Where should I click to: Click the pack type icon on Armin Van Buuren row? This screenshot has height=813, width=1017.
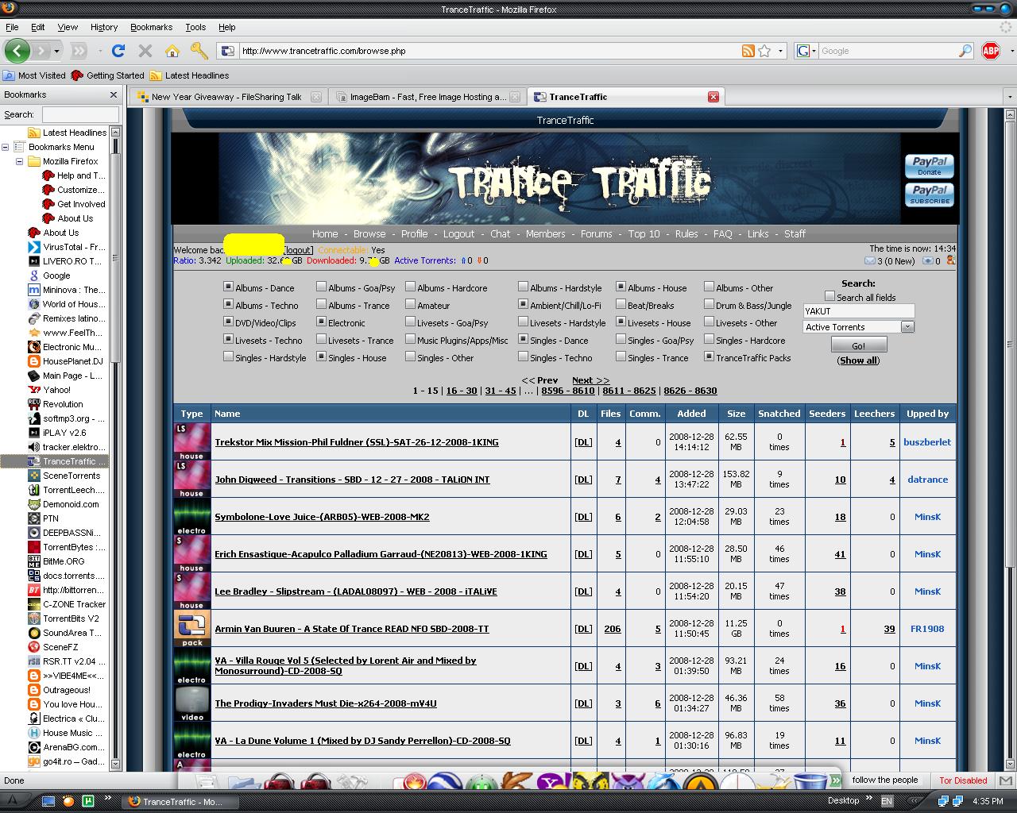pos(192,629)
